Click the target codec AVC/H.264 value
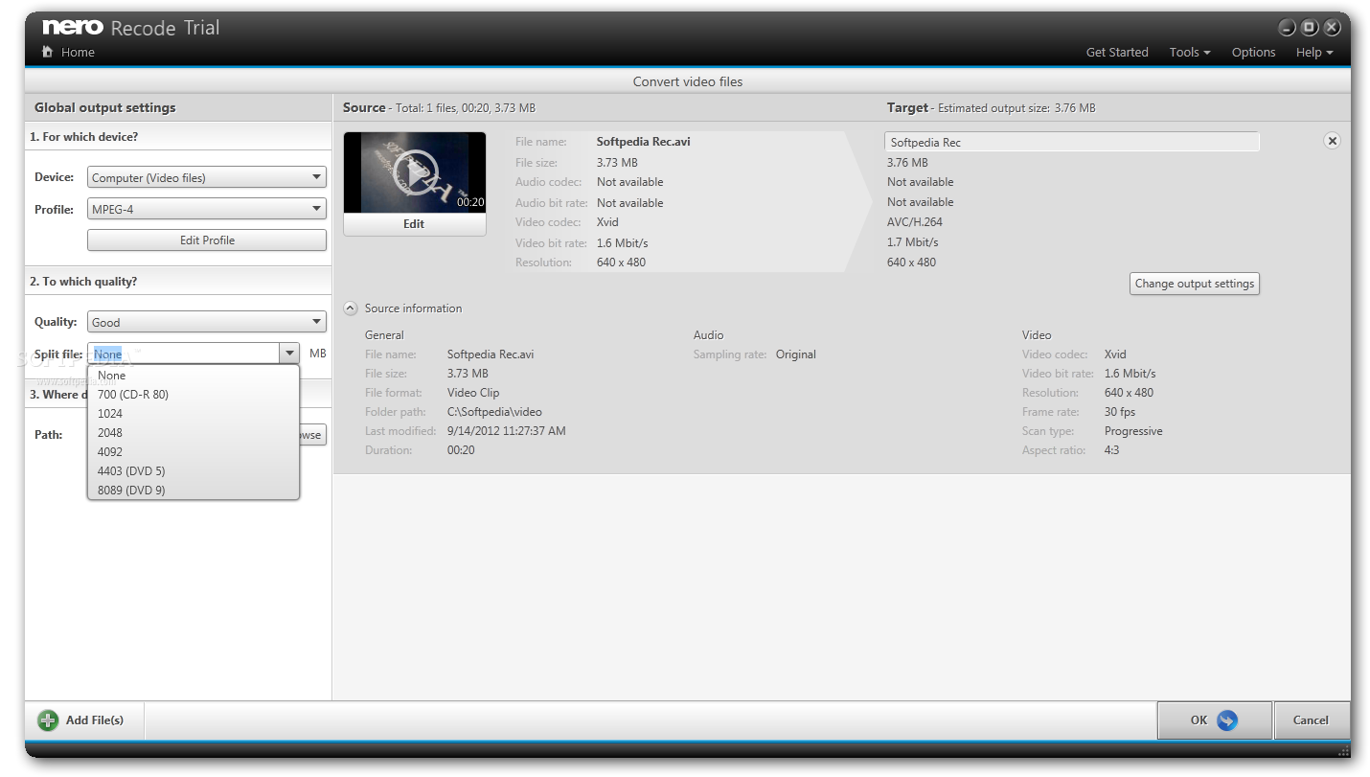The image size is (1370, 777). (x=915, y=222)
